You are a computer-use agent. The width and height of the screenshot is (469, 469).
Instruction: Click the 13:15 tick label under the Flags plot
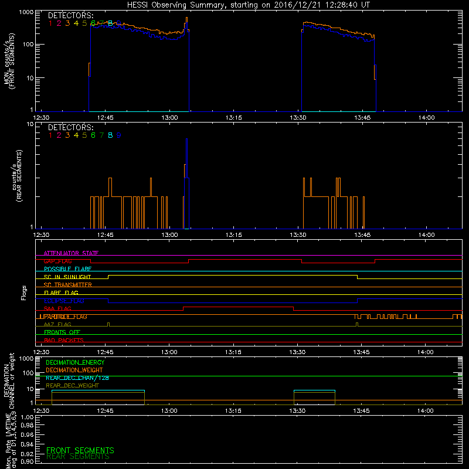233,352
